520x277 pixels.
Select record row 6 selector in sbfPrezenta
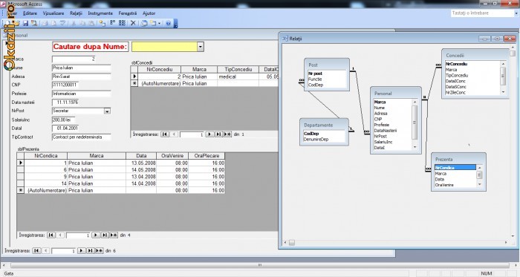tap(21, 169)
